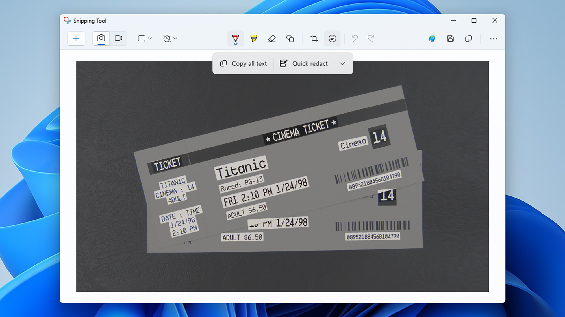The image size is (565, 317).
Task: Open the more options menu
Action: pos(493,38)
